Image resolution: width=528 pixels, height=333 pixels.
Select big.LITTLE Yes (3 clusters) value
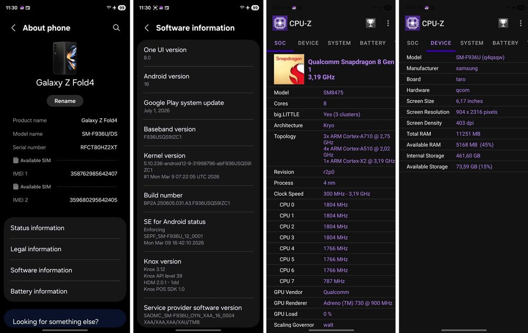[342, 115]
